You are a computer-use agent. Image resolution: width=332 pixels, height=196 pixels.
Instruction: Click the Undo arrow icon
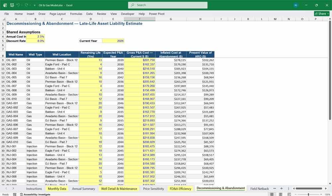point(18,5)
